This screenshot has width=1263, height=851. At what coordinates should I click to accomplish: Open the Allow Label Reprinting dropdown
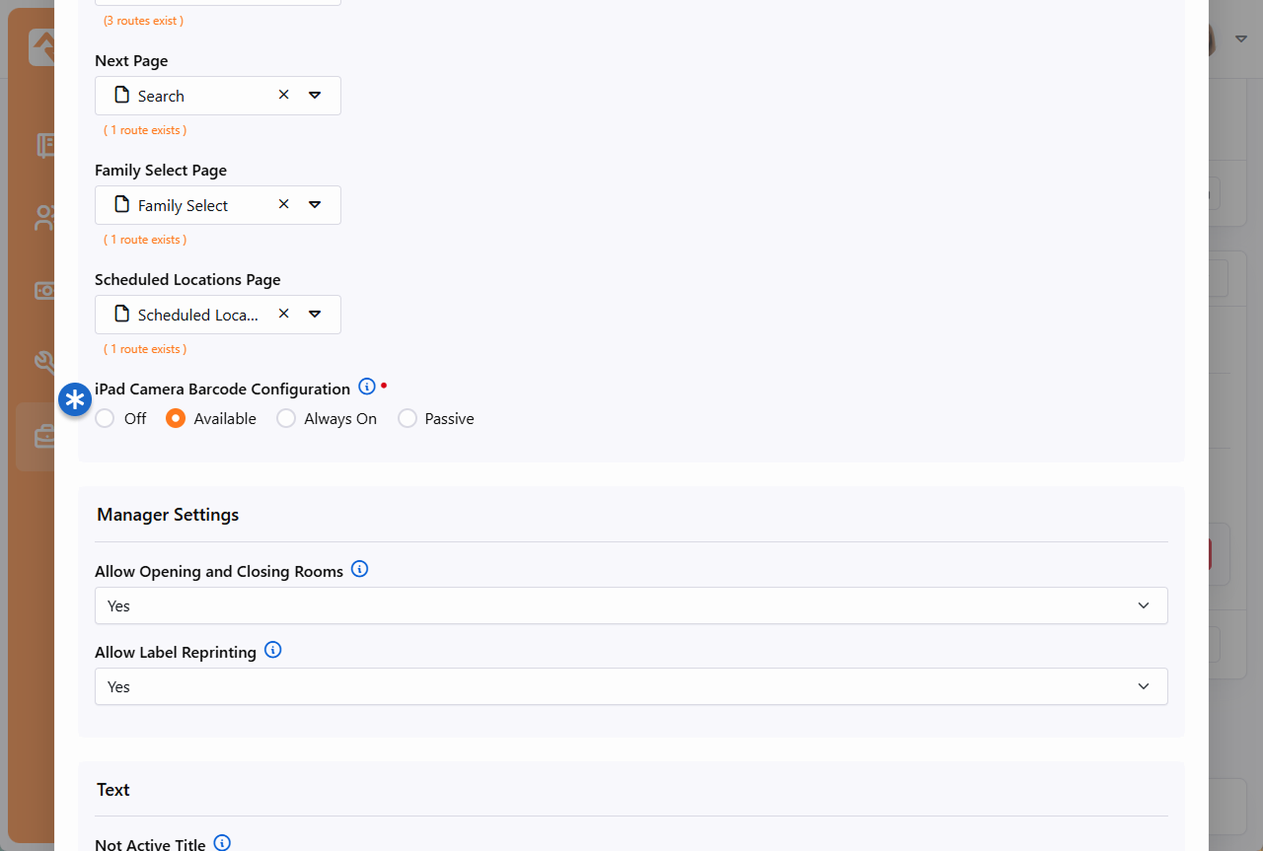631,686
